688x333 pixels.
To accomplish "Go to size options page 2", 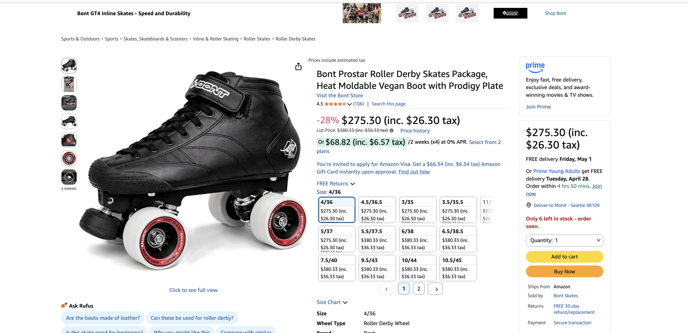I will click(419, 289).
